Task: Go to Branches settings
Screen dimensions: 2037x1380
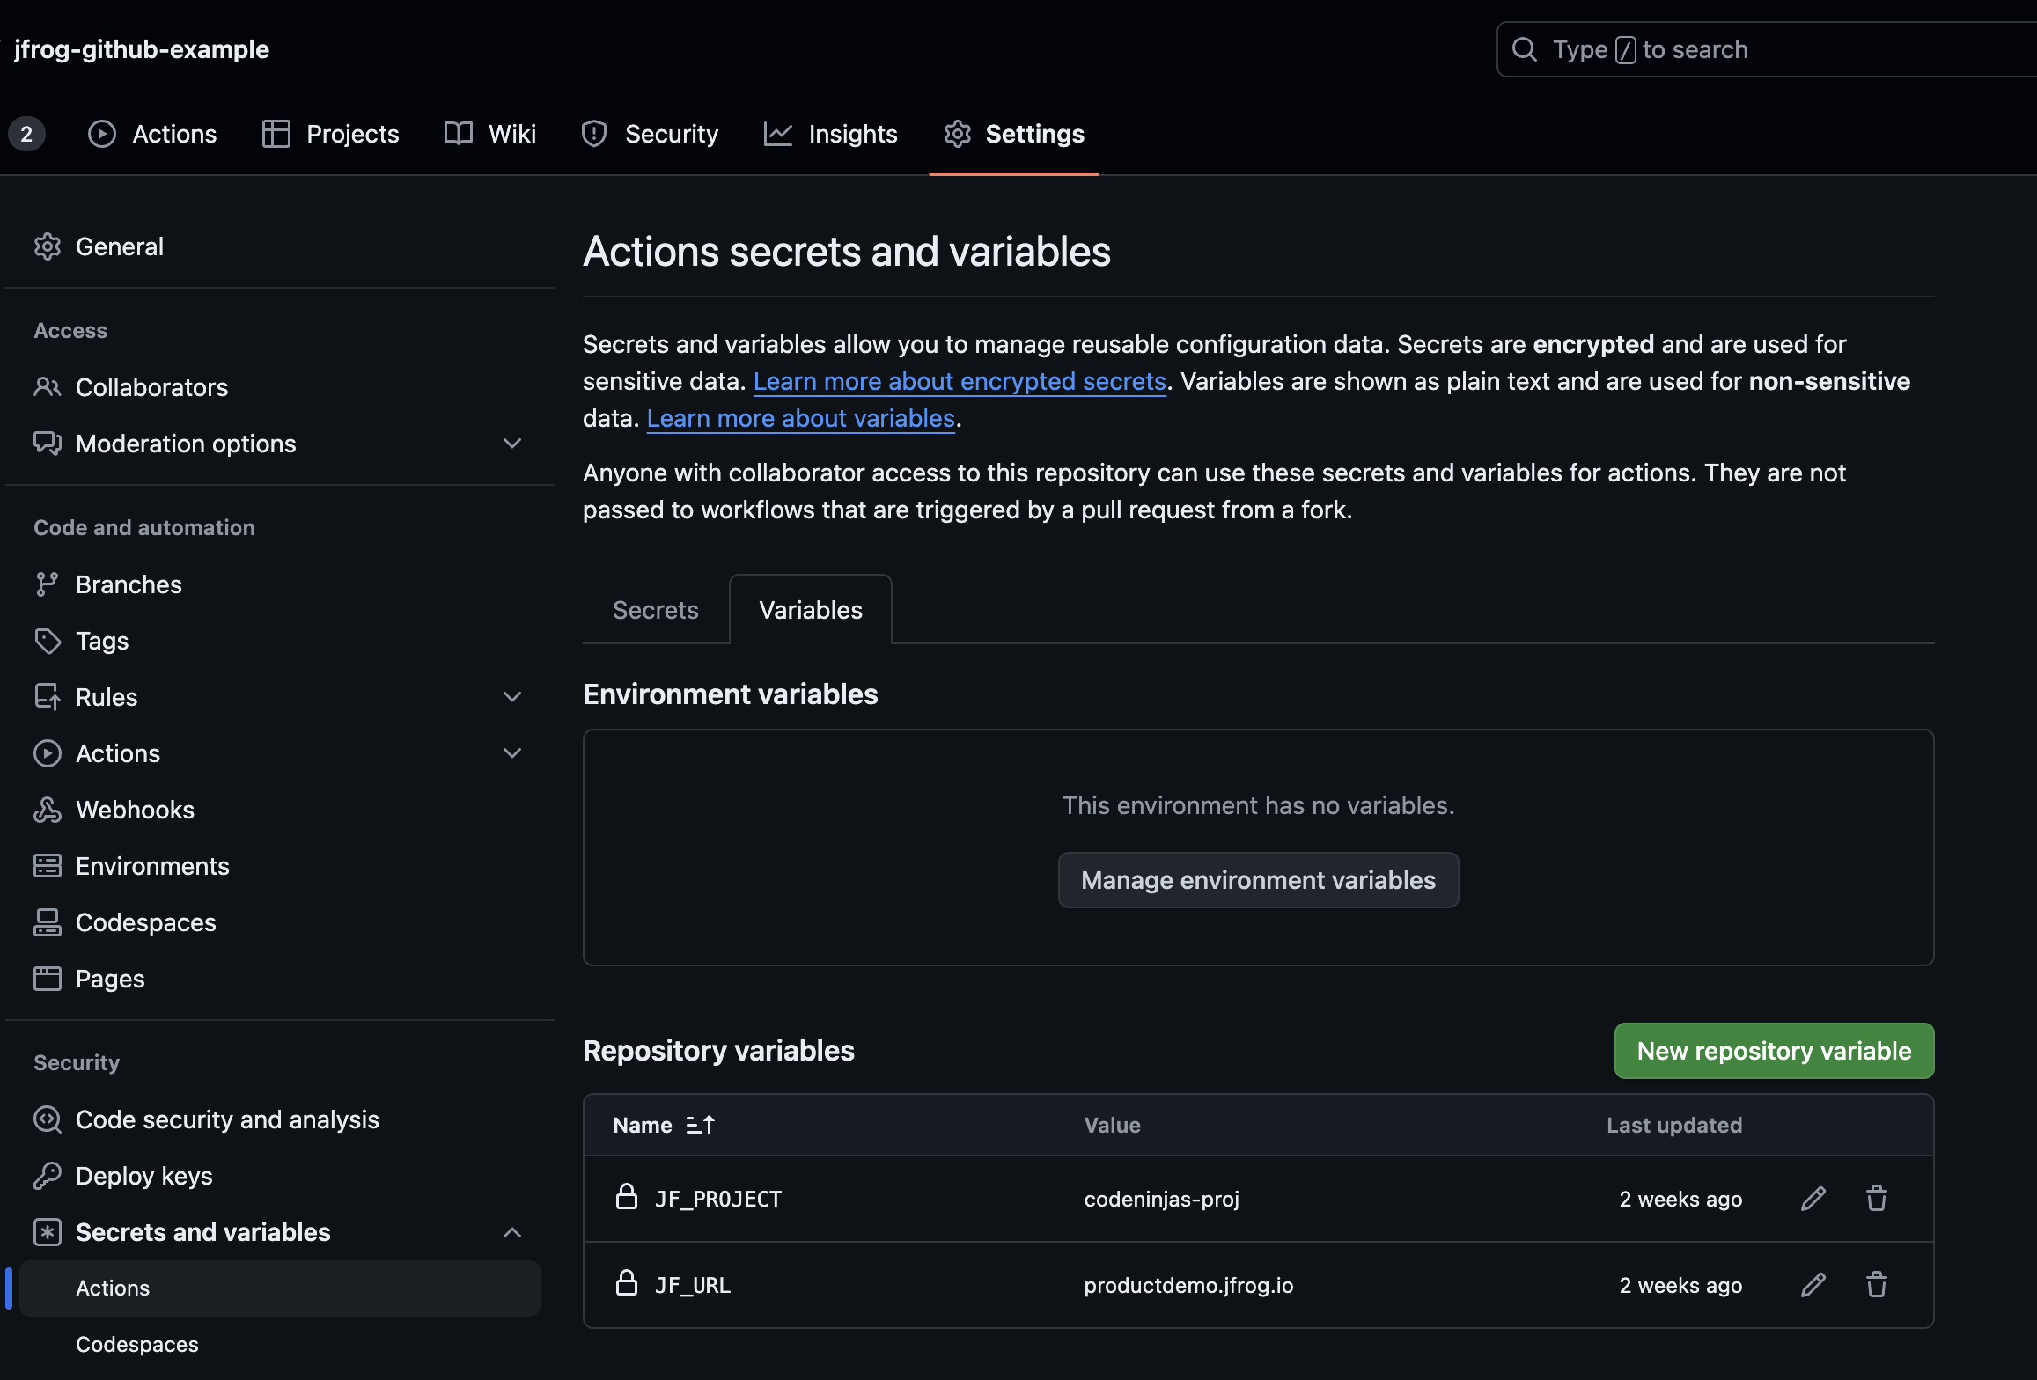Action: click(129, 584)
